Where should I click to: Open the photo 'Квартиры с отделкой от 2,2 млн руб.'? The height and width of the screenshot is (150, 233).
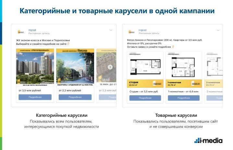pos(75,67)
